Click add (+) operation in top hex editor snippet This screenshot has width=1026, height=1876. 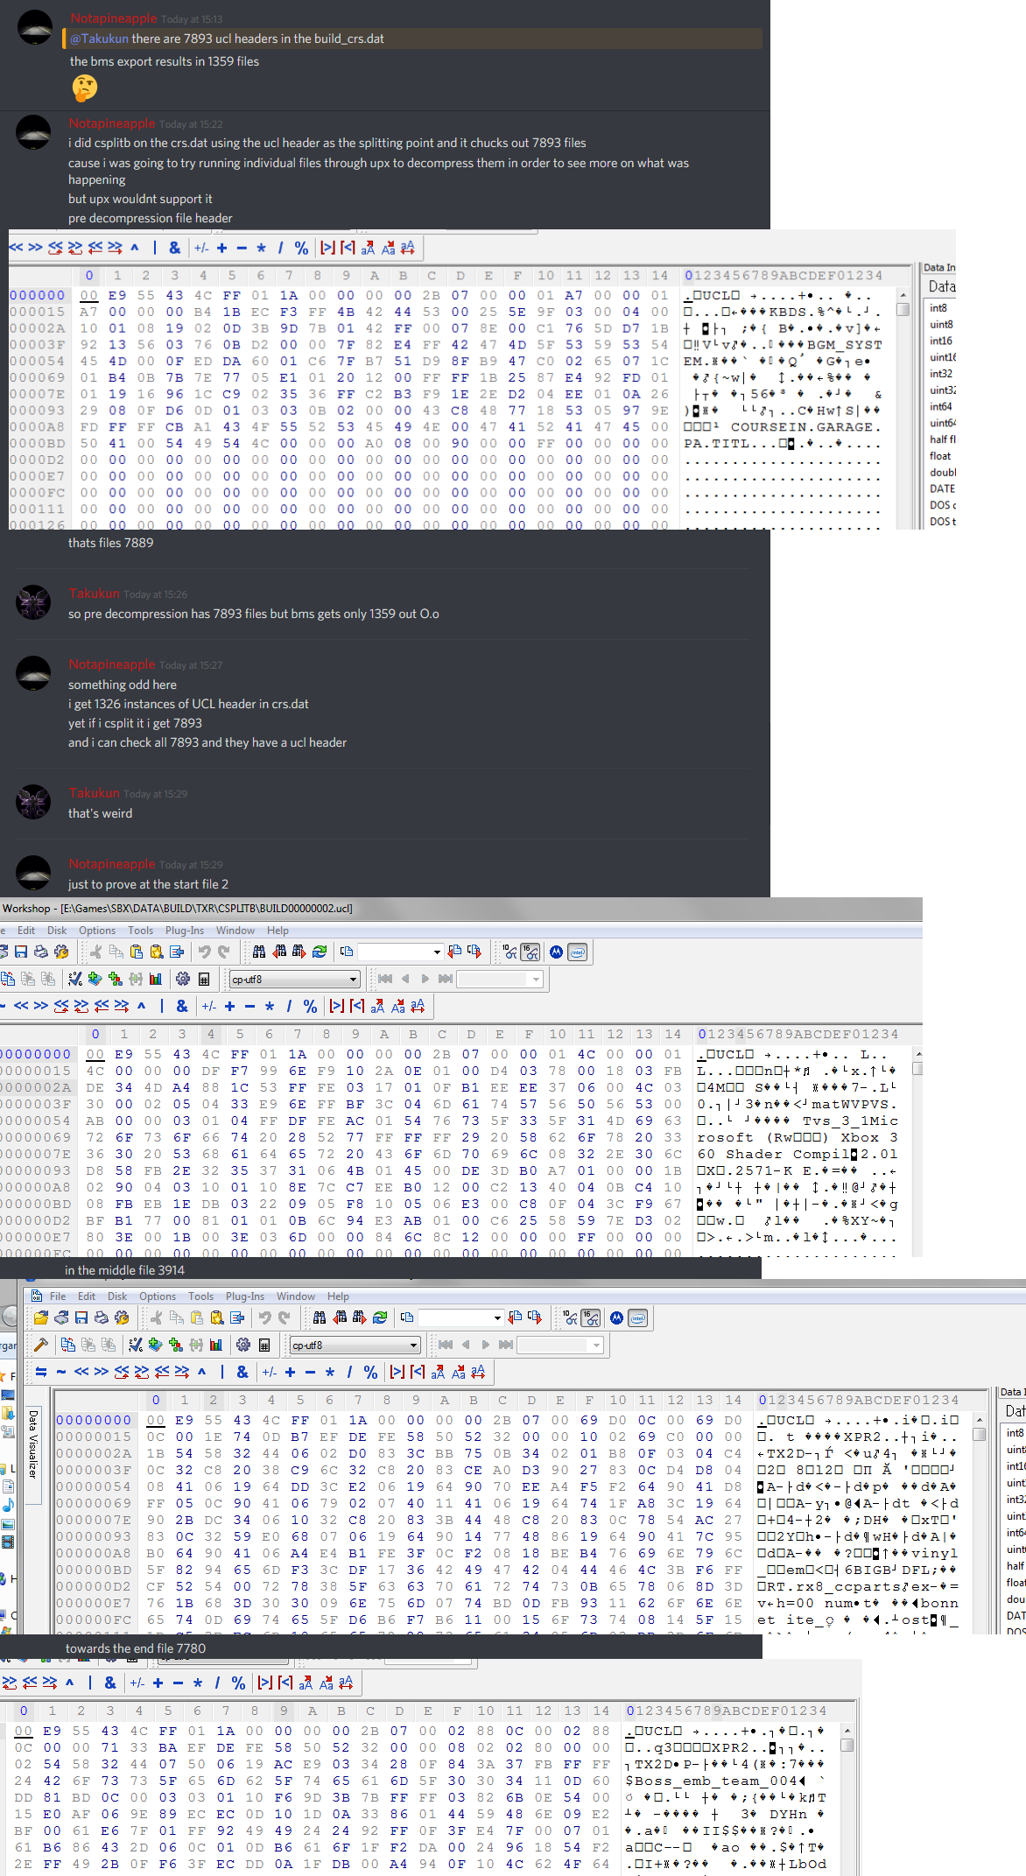(x=221, y=248)
